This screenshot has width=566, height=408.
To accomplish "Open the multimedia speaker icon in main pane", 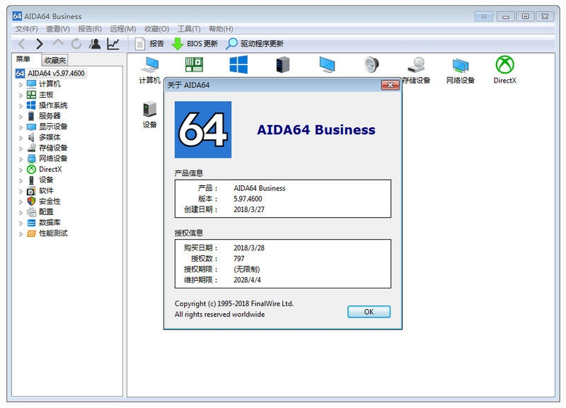I will pyautogui.click(x=371, y=65).
